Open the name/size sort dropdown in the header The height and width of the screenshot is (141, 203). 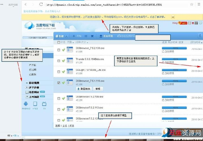(x=82, y=42)
